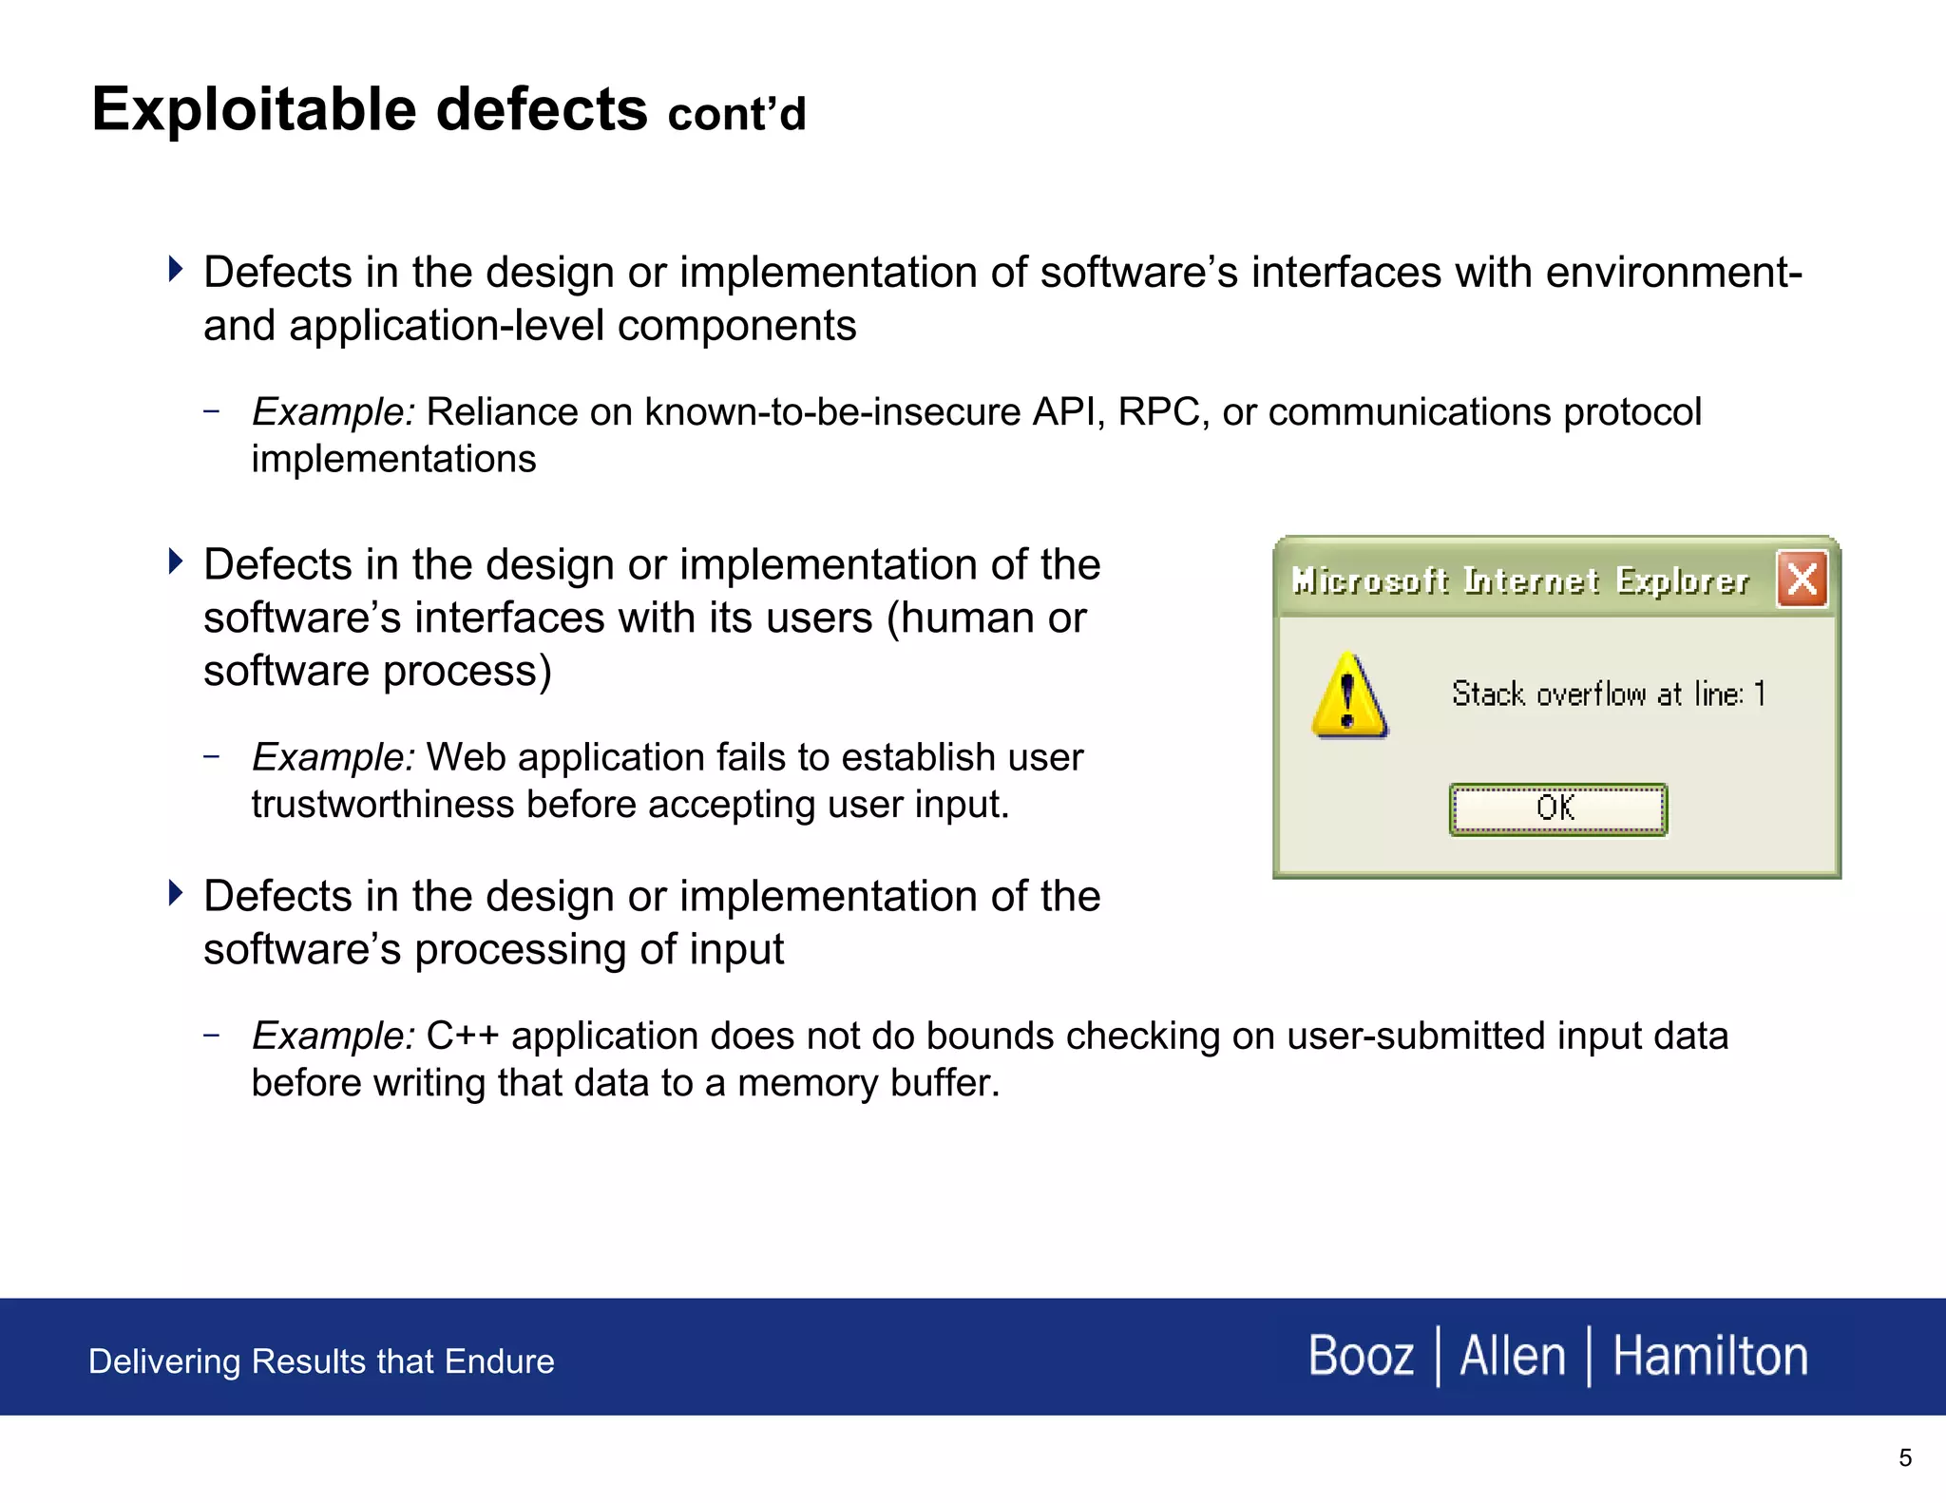Close the Microsoft Internet Explorer dialog
The width and height of the screenshot is (1946, 1503).
(1802, 579)
